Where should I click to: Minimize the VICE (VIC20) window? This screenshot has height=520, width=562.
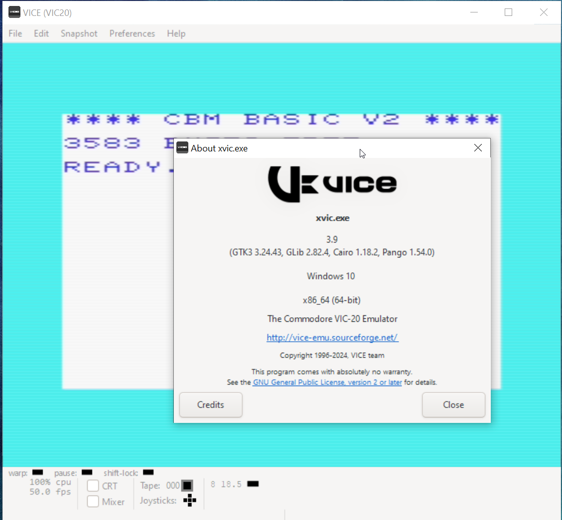[x=474, y=12]
